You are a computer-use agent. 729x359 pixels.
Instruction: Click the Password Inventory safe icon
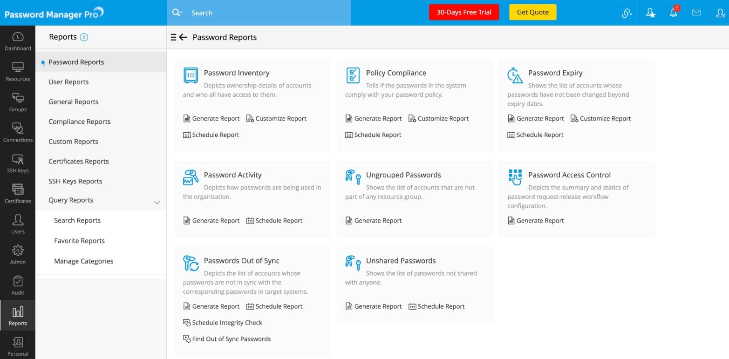191,75
